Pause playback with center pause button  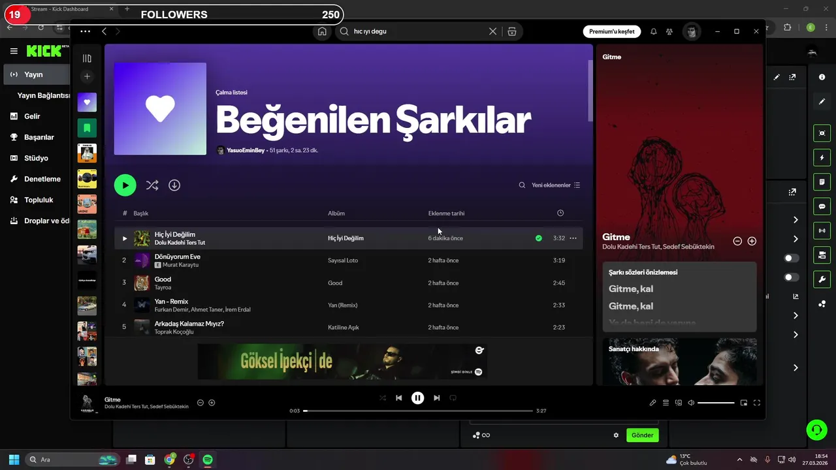(x=418, y=398)
